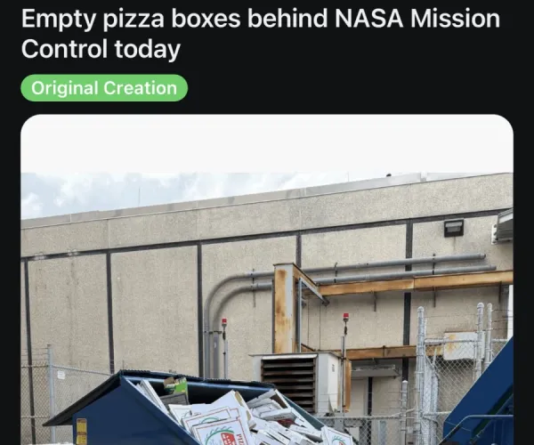534x445 pixels.
Task: Click the rusty vertical steel column
Action: pyautogui.click(x=285, y=308)
